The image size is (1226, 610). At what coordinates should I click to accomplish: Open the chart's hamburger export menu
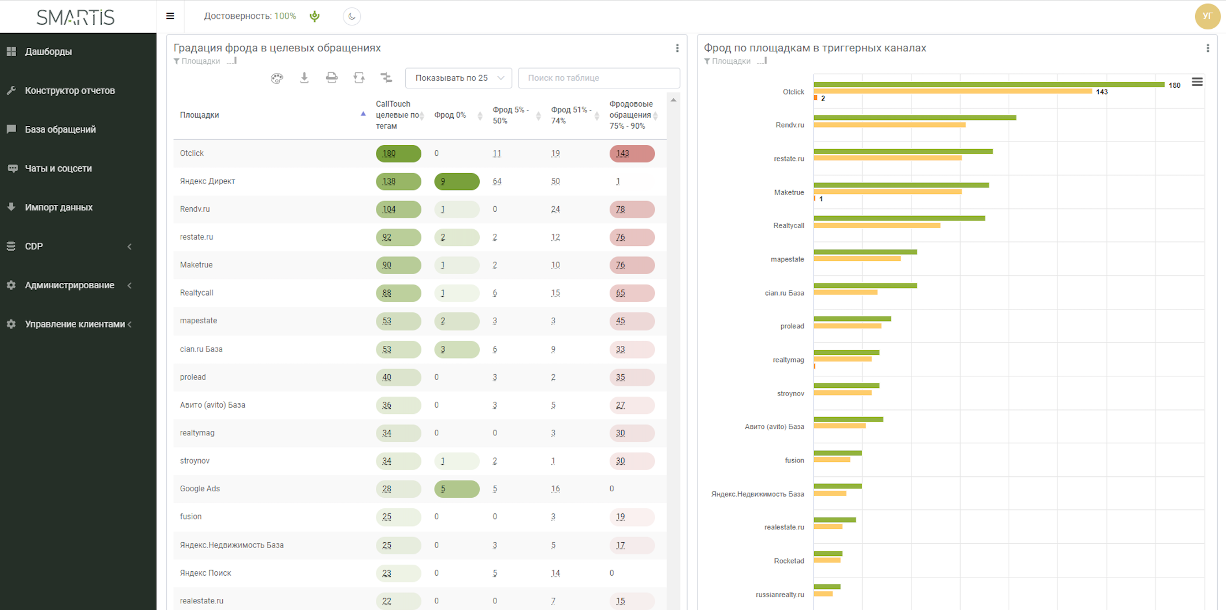1197,82
